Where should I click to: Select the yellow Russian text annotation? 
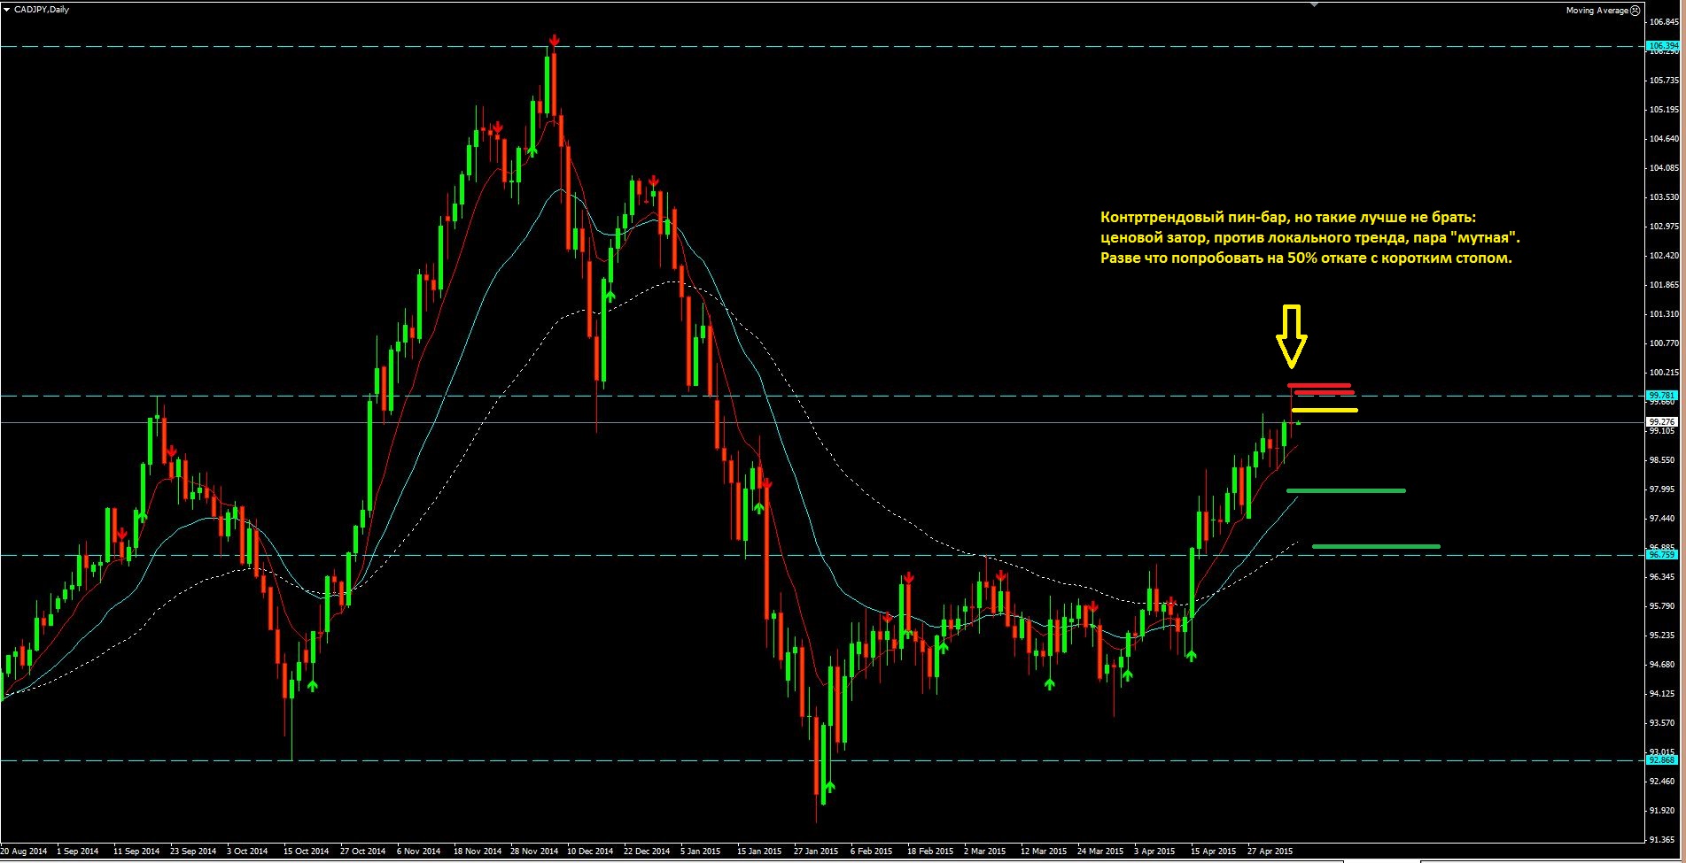pos(1310,238)
